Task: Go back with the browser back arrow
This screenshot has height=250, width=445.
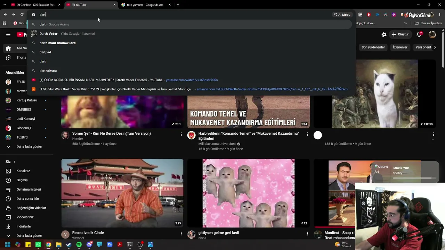Action: [x=5, y=15]
